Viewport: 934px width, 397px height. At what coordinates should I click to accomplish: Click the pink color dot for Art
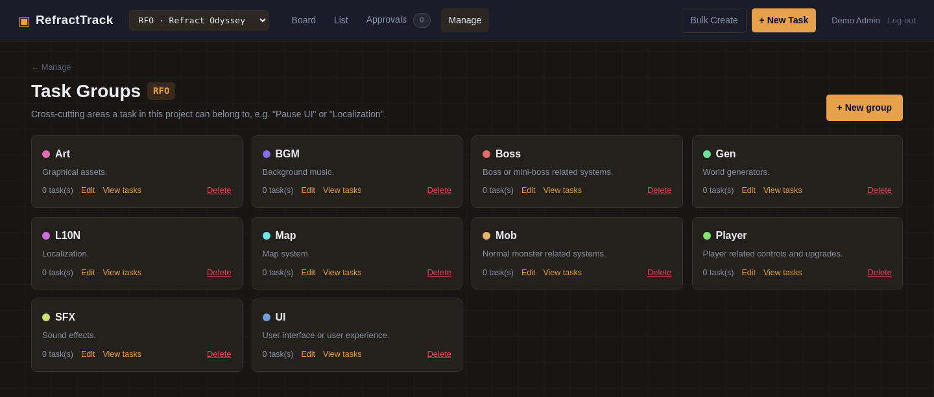[x=46, y=154]
